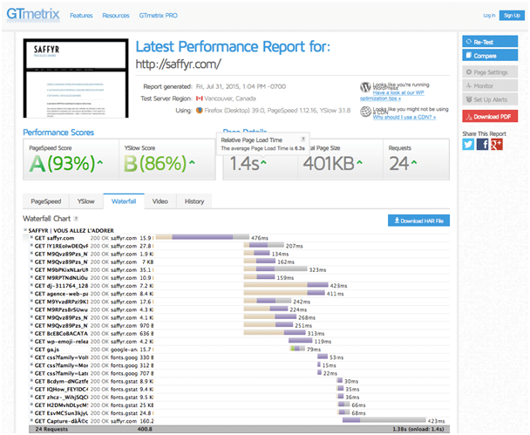Image resolution: width=530 pixels, height=435 pixels.
Task: Click the Download PDF button
Action: coord(491,116)
